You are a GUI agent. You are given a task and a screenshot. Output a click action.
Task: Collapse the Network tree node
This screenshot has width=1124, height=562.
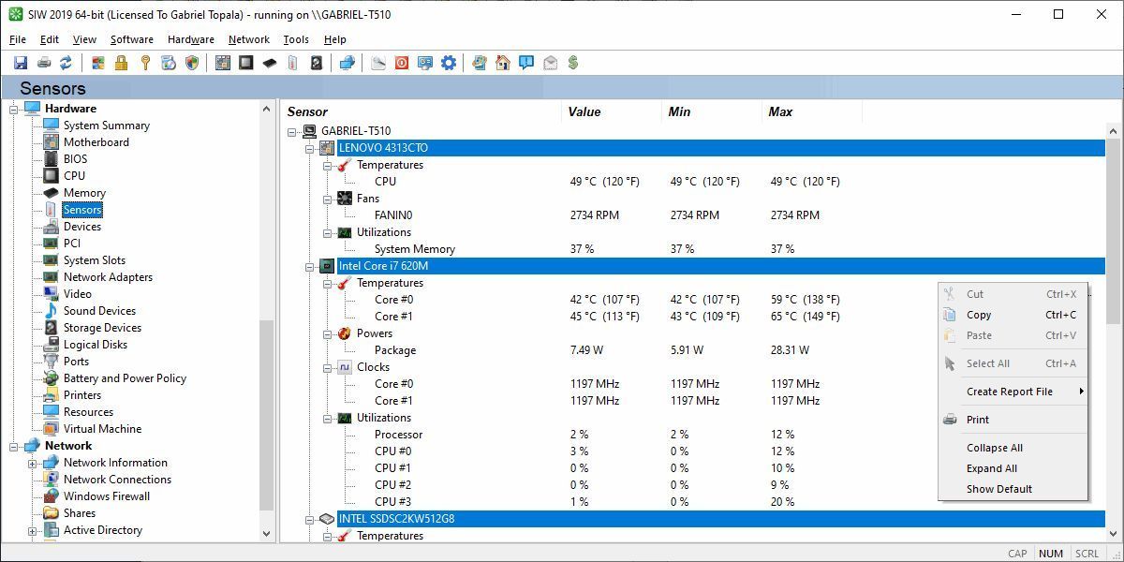point(14,446)
